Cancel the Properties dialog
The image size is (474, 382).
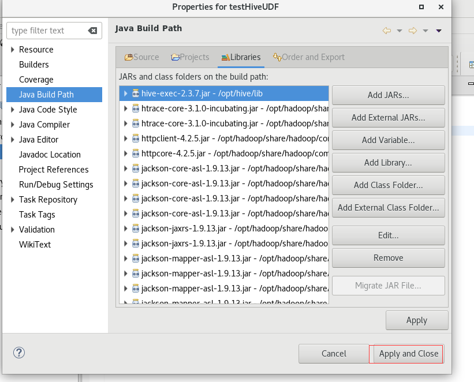[334, 354]
